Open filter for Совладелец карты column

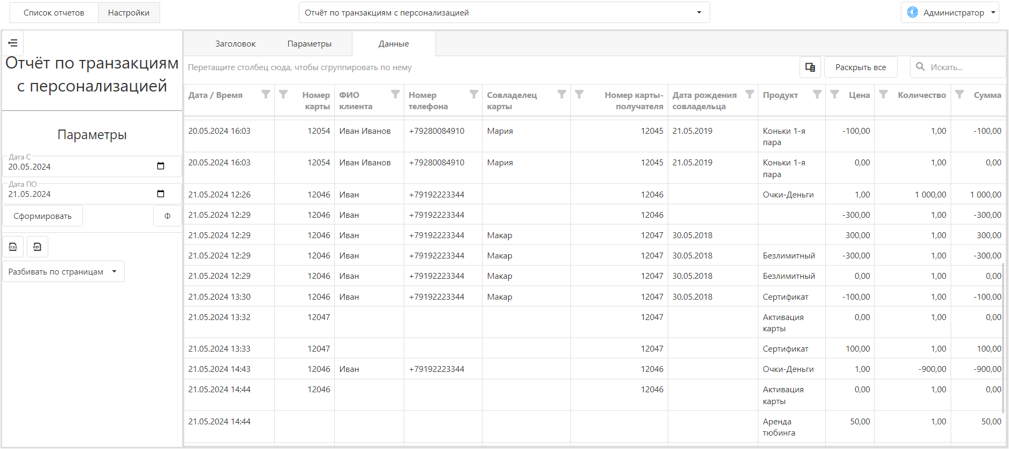(x=561, y=94)
